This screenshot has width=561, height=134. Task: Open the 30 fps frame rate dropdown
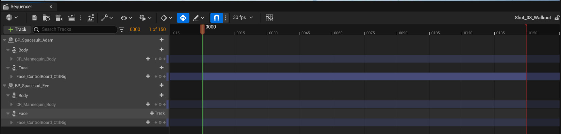[x=243, y=17]
